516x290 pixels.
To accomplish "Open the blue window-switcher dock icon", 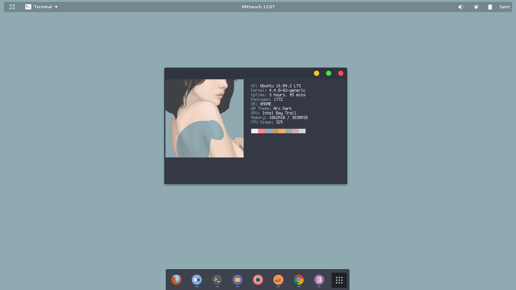I will point(197,280).
